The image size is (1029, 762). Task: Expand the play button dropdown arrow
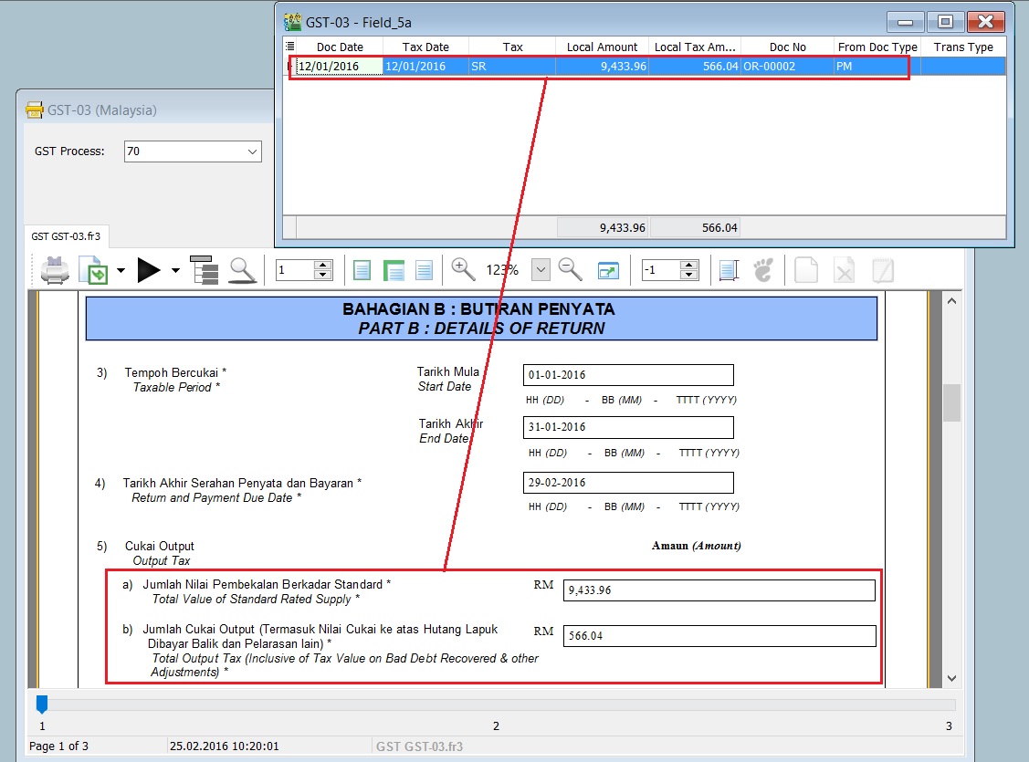pos(175,271)
